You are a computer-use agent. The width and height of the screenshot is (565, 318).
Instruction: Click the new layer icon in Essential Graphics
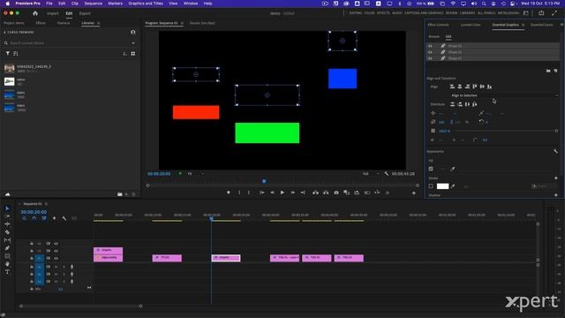pyautogui.click(x=555, y=71)
